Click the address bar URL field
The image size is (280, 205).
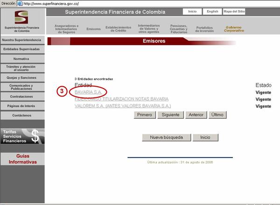tap(140, 3)
